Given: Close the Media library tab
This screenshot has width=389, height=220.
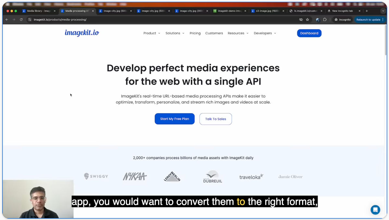Looking at the screenshot, I should (54, 11).
